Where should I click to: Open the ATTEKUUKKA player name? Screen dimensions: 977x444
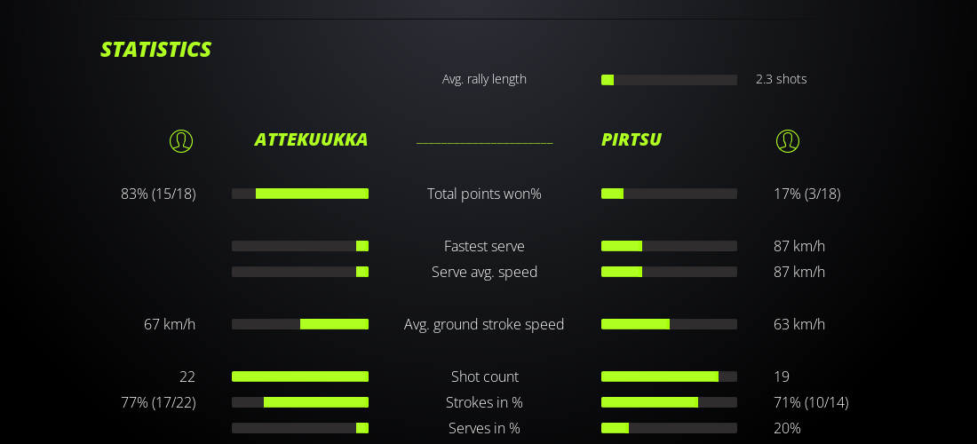(x=311, y=139)
